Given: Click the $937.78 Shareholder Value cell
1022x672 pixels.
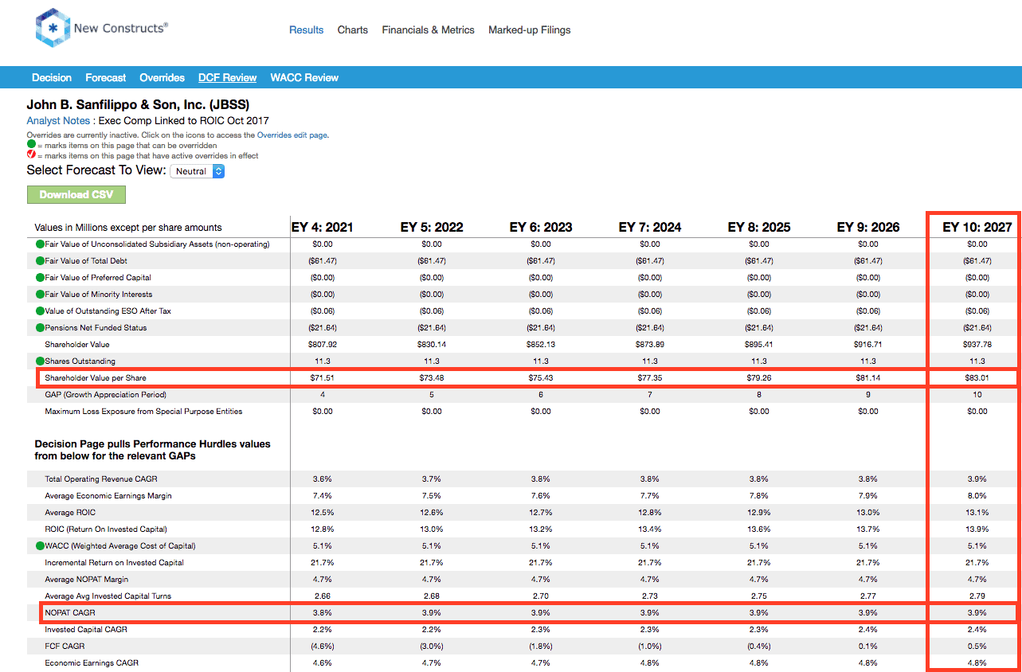Looking at the screenshot, I should point(977,345).
